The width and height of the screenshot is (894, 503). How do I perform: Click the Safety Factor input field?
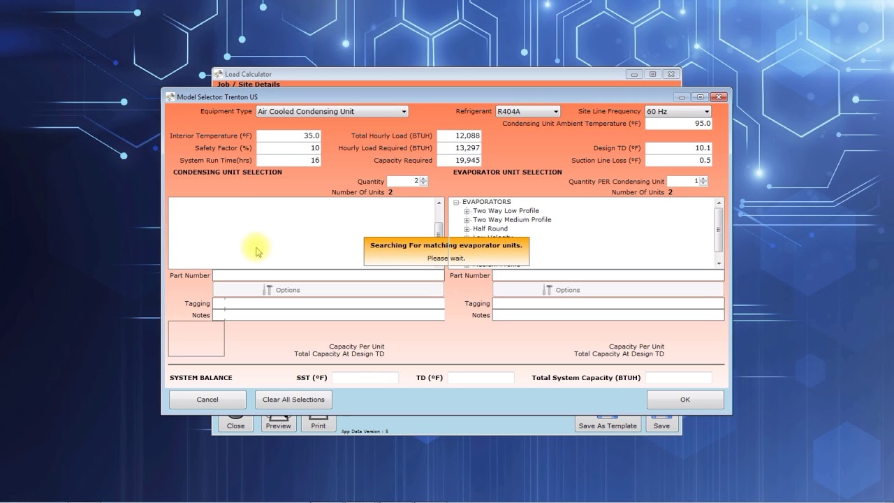[288, 148]
